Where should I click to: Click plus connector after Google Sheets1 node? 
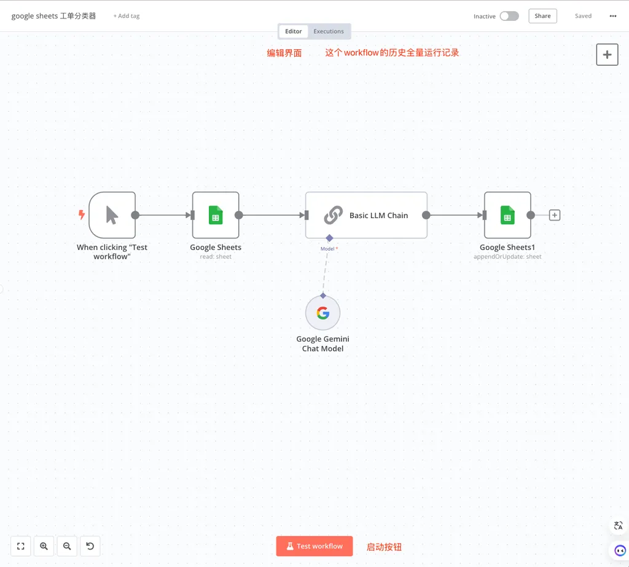click(x=555, y=215)
